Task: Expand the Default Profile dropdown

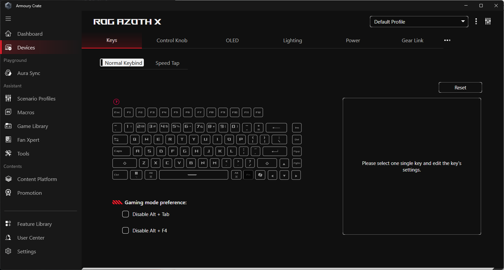Action: [x=419, y=22]
